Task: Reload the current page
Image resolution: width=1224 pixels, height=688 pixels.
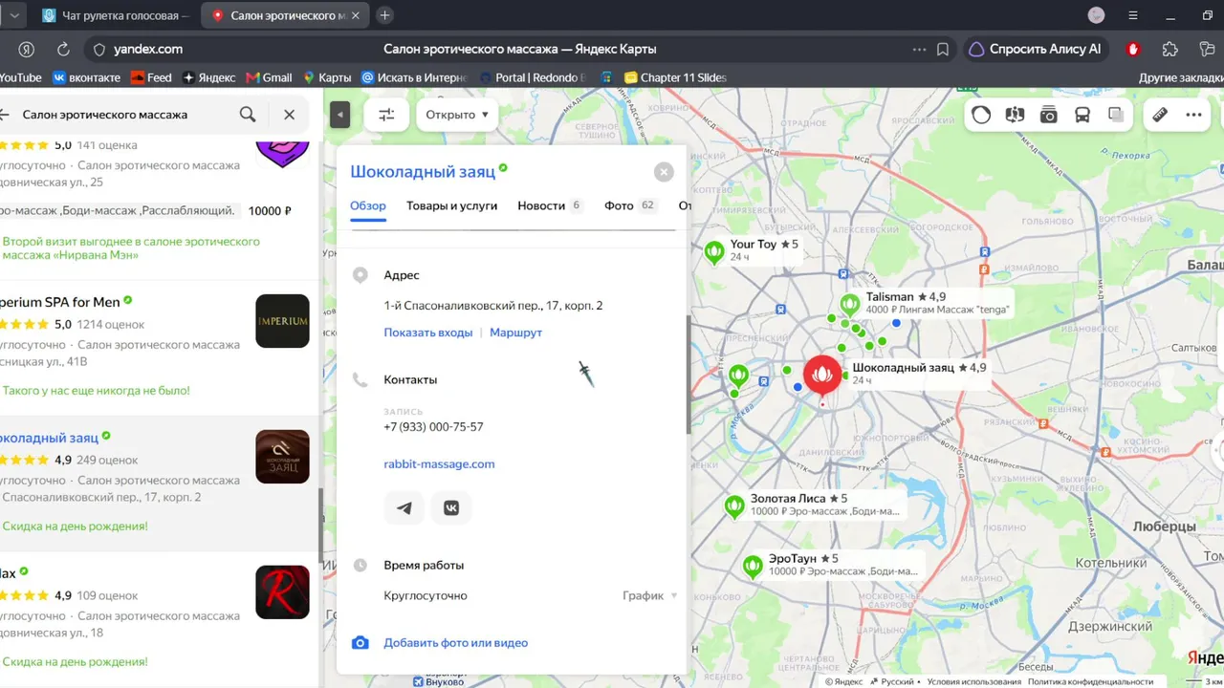Action: click(63, 50)
